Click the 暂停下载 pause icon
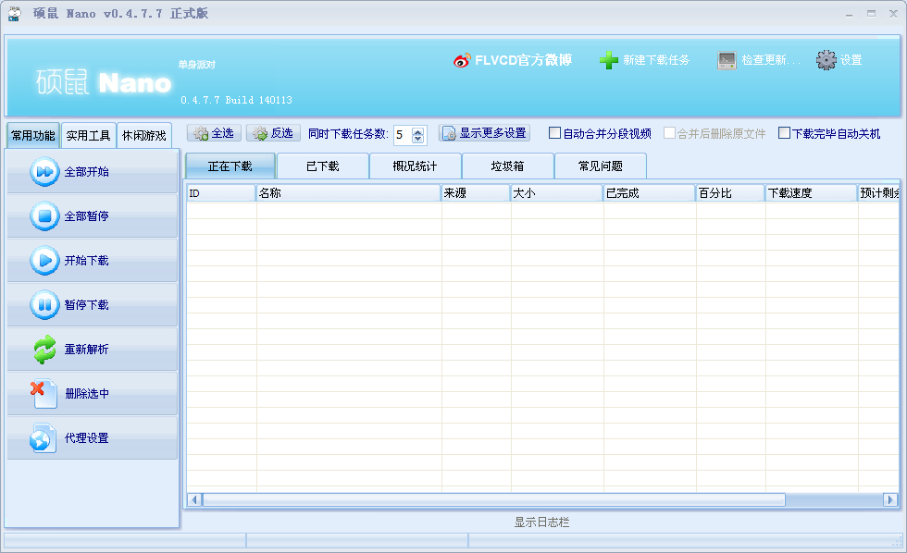The image size is (907, 553). tap(44, 305)
